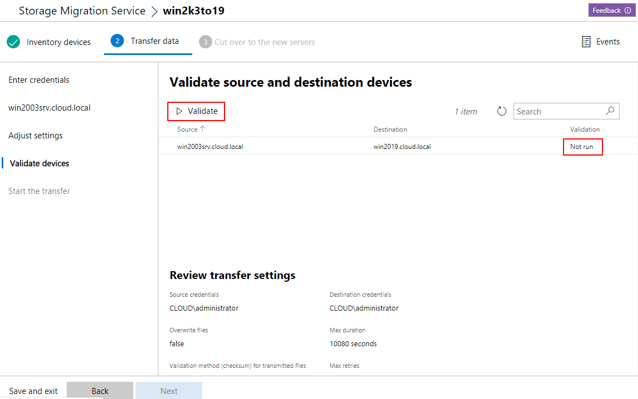Select the win2003srv.cloud.local source row
638x399 pixels.
[210, 147]
